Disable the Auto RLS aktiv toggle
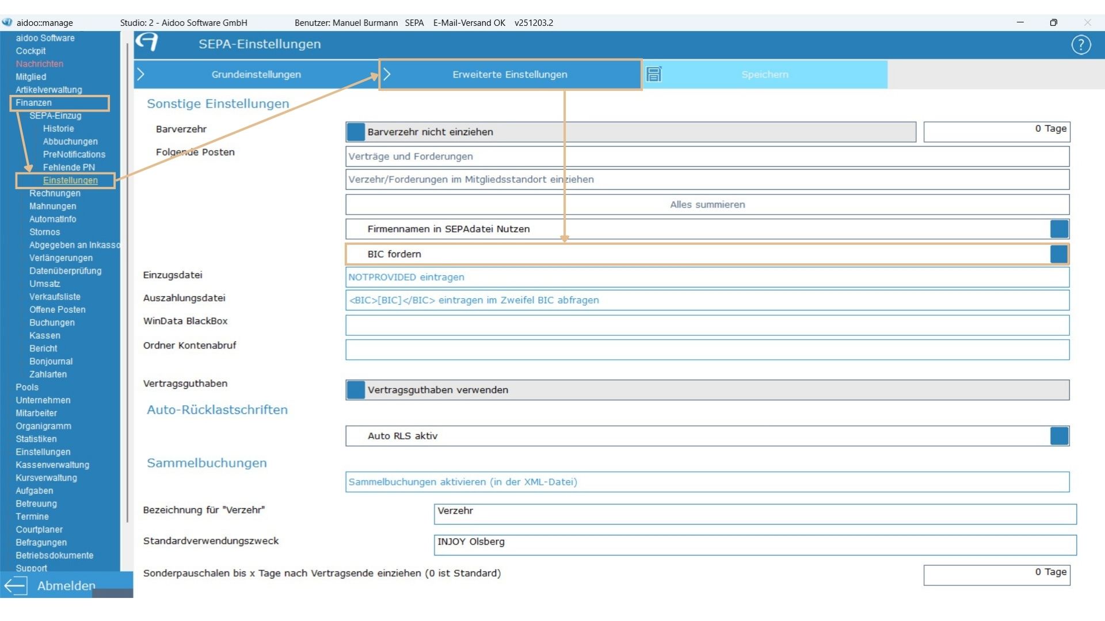The width and height of the screenshot is (1105, 621). tap(1058, 436)
